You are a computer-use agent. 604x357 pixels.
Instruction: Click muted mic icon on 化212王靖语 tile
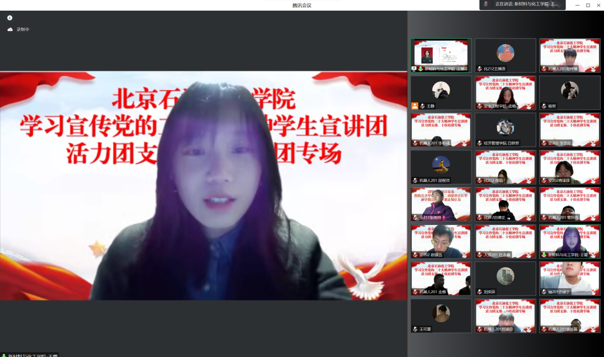pos(479,69)
